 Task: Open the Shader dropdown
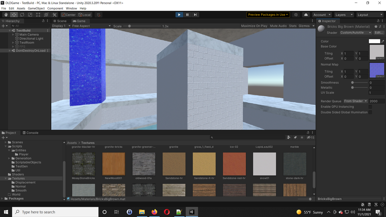[x=355, y=33]
